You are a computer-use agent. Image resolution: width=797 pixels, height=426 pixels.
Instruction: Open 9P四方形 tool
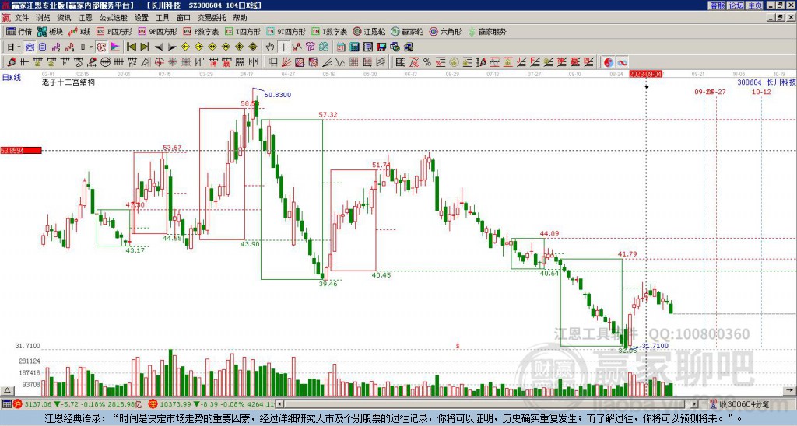[x=157, y=31]
